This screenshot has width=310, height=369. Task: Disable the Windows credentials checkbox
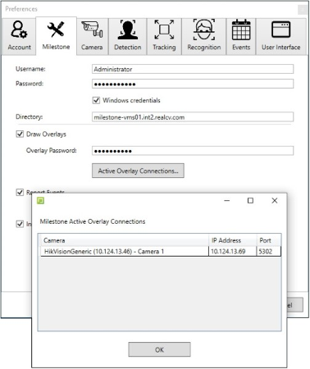[x=96, y=100]
